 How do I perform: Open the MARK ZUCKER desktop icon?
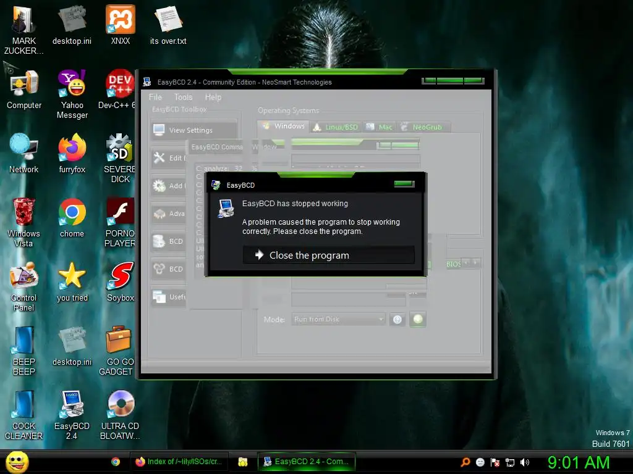[24, 31]
